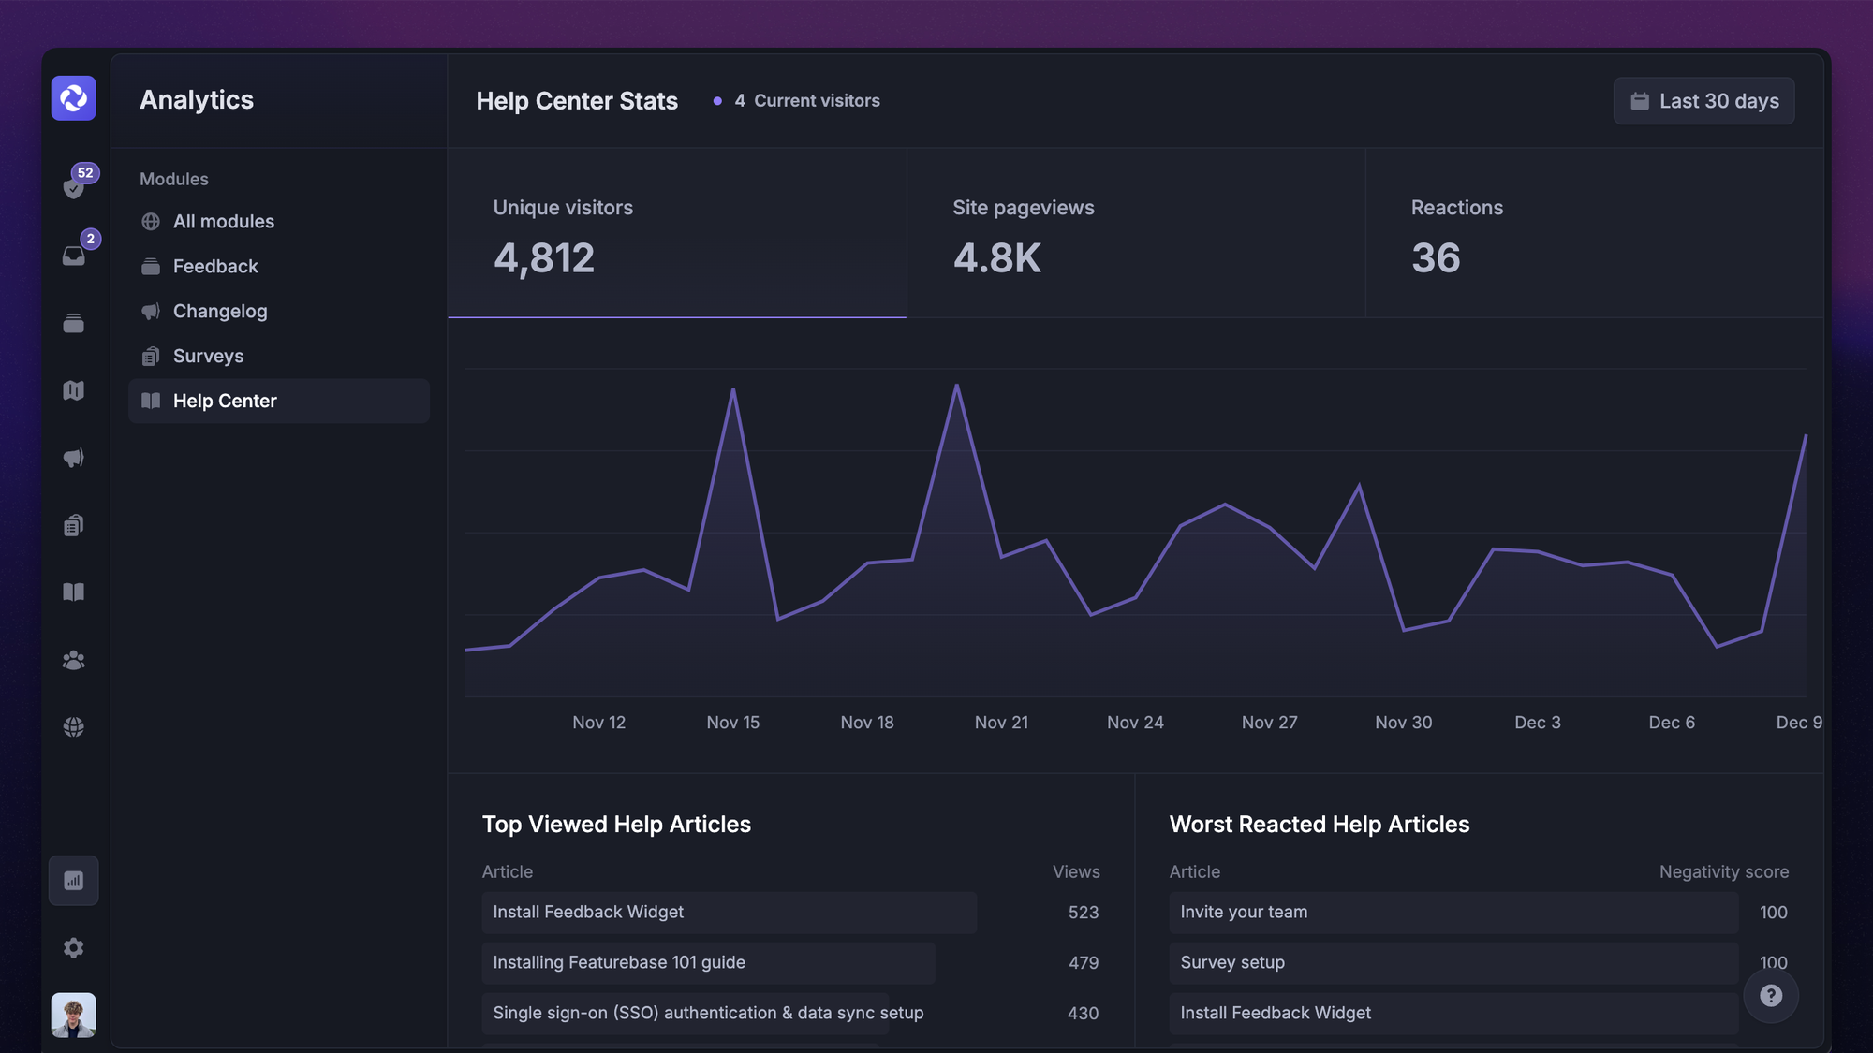1873x1053 pixels.
Task: Click the Nov 21 label on chart axis
Action: (x=1001, y=723)
